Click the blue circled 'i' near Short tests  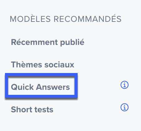[125, 107]
